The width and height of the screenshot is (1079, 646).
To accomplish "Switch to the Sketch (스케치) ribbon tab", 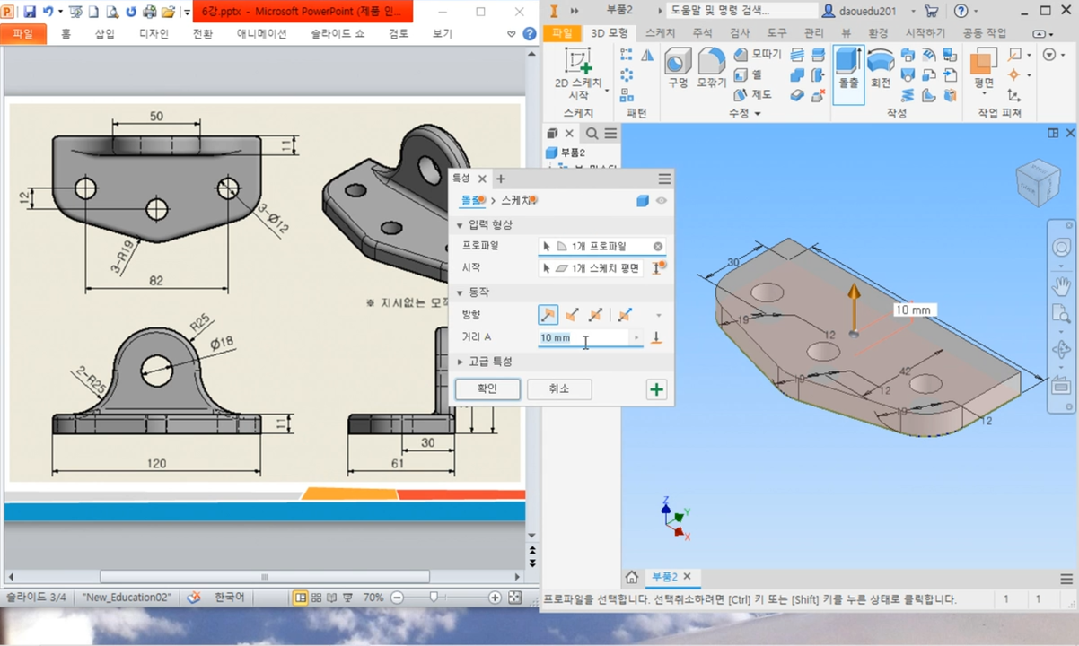I will [660, 33].
